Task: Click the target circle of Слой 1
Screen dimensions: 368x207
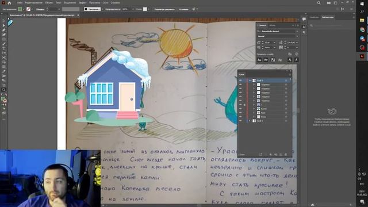Action: point(286,121)
